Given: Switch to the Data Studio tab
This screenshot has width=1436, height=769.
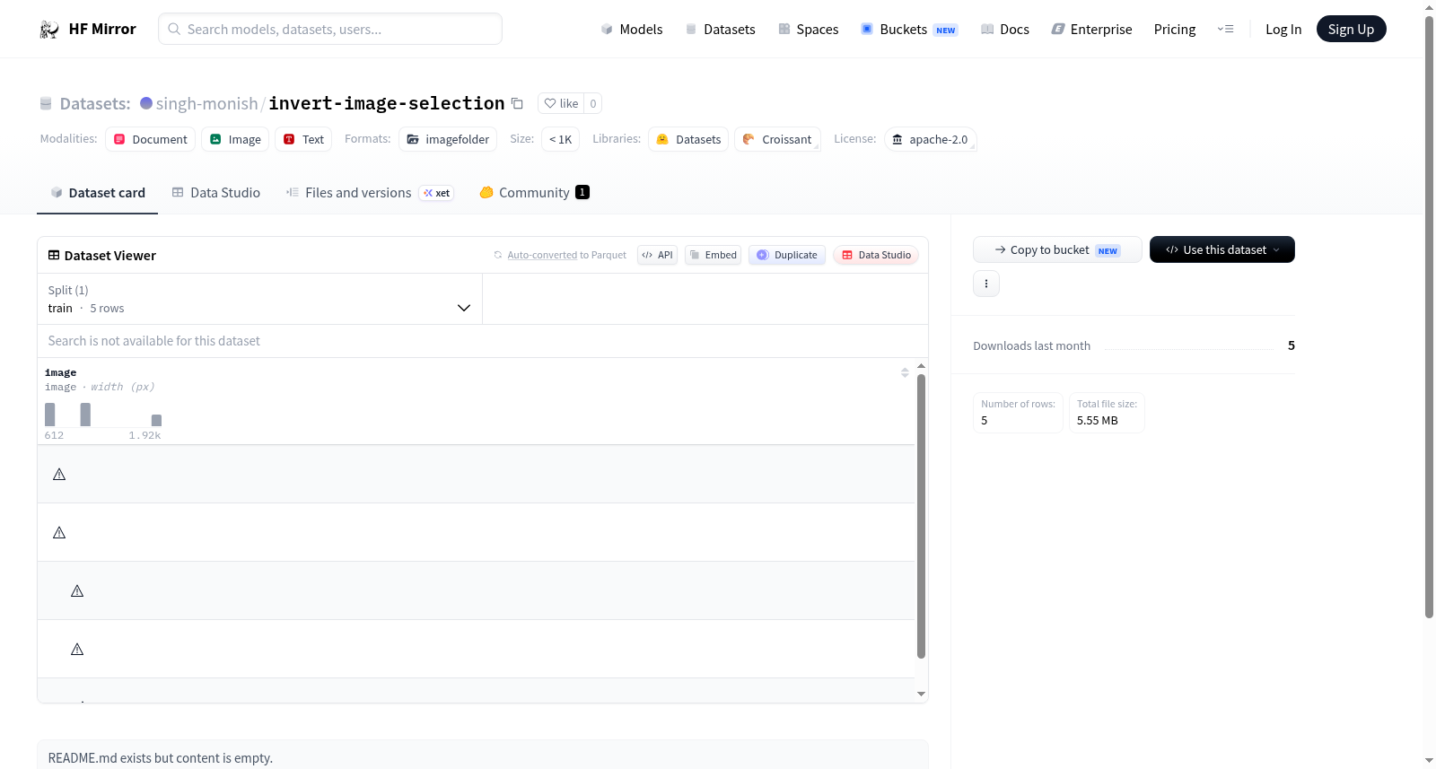Looking at the screenshot, I should coord(216,193).
